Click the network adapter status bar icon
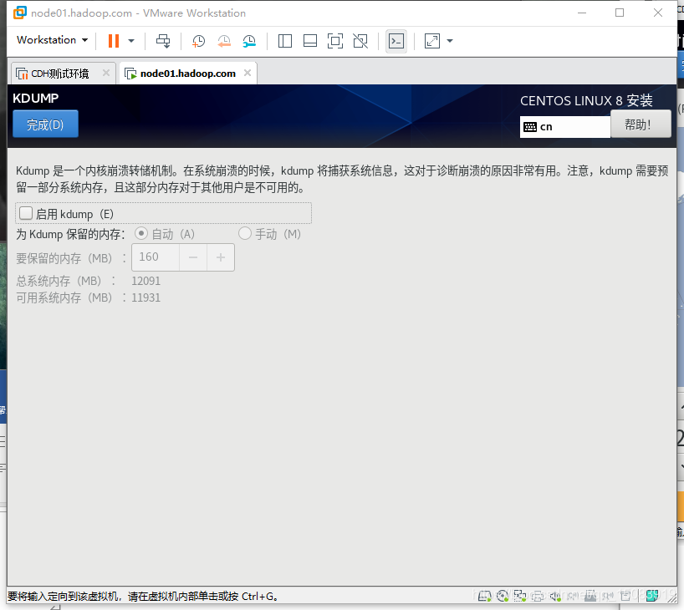Viewport: 684px width, 610px height. (x=520, y=596)
